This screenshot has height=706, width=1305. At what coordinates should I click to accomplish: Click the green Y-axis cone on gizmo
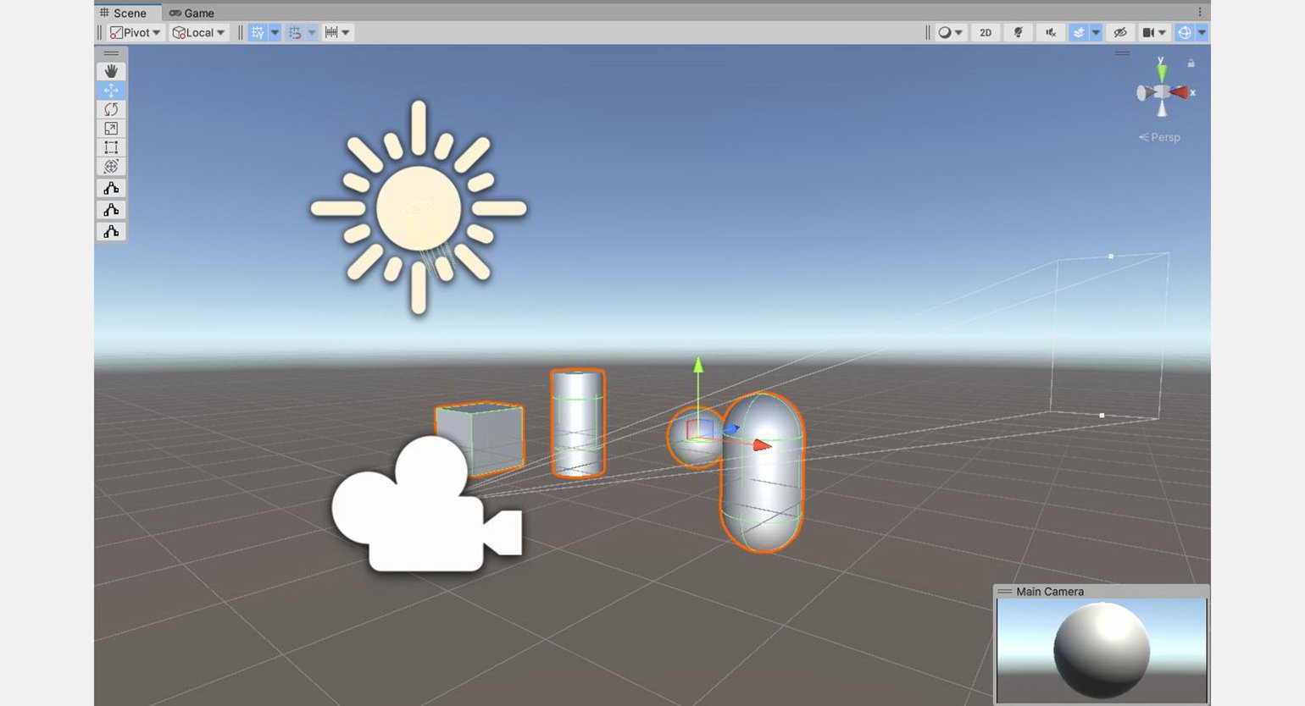(x=1161, y=72)
